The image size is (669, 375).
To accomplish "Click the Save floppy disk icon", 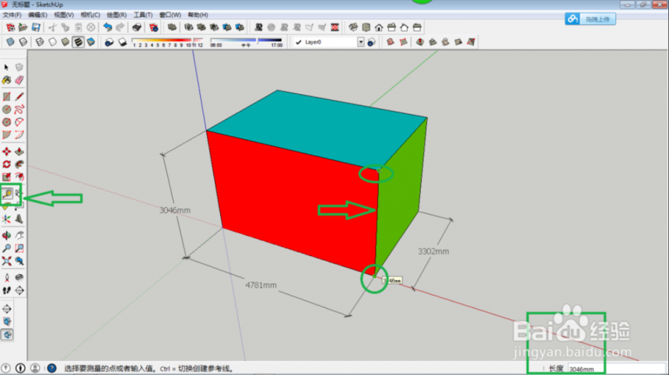I will click(x=36, y=28).
